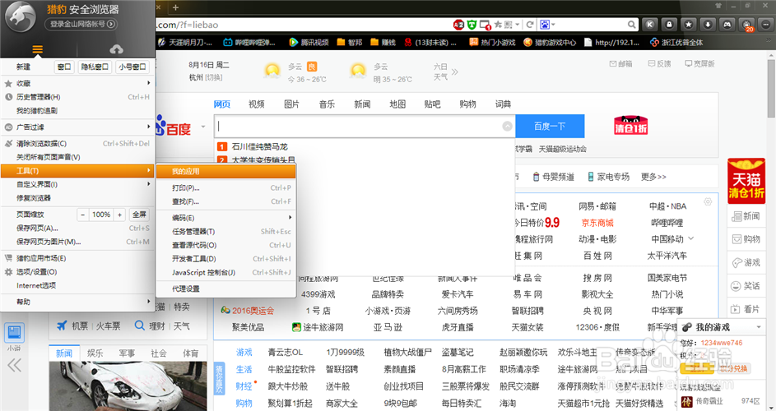
Task: Open the 京东商城 link
Action: pos(597,223)
